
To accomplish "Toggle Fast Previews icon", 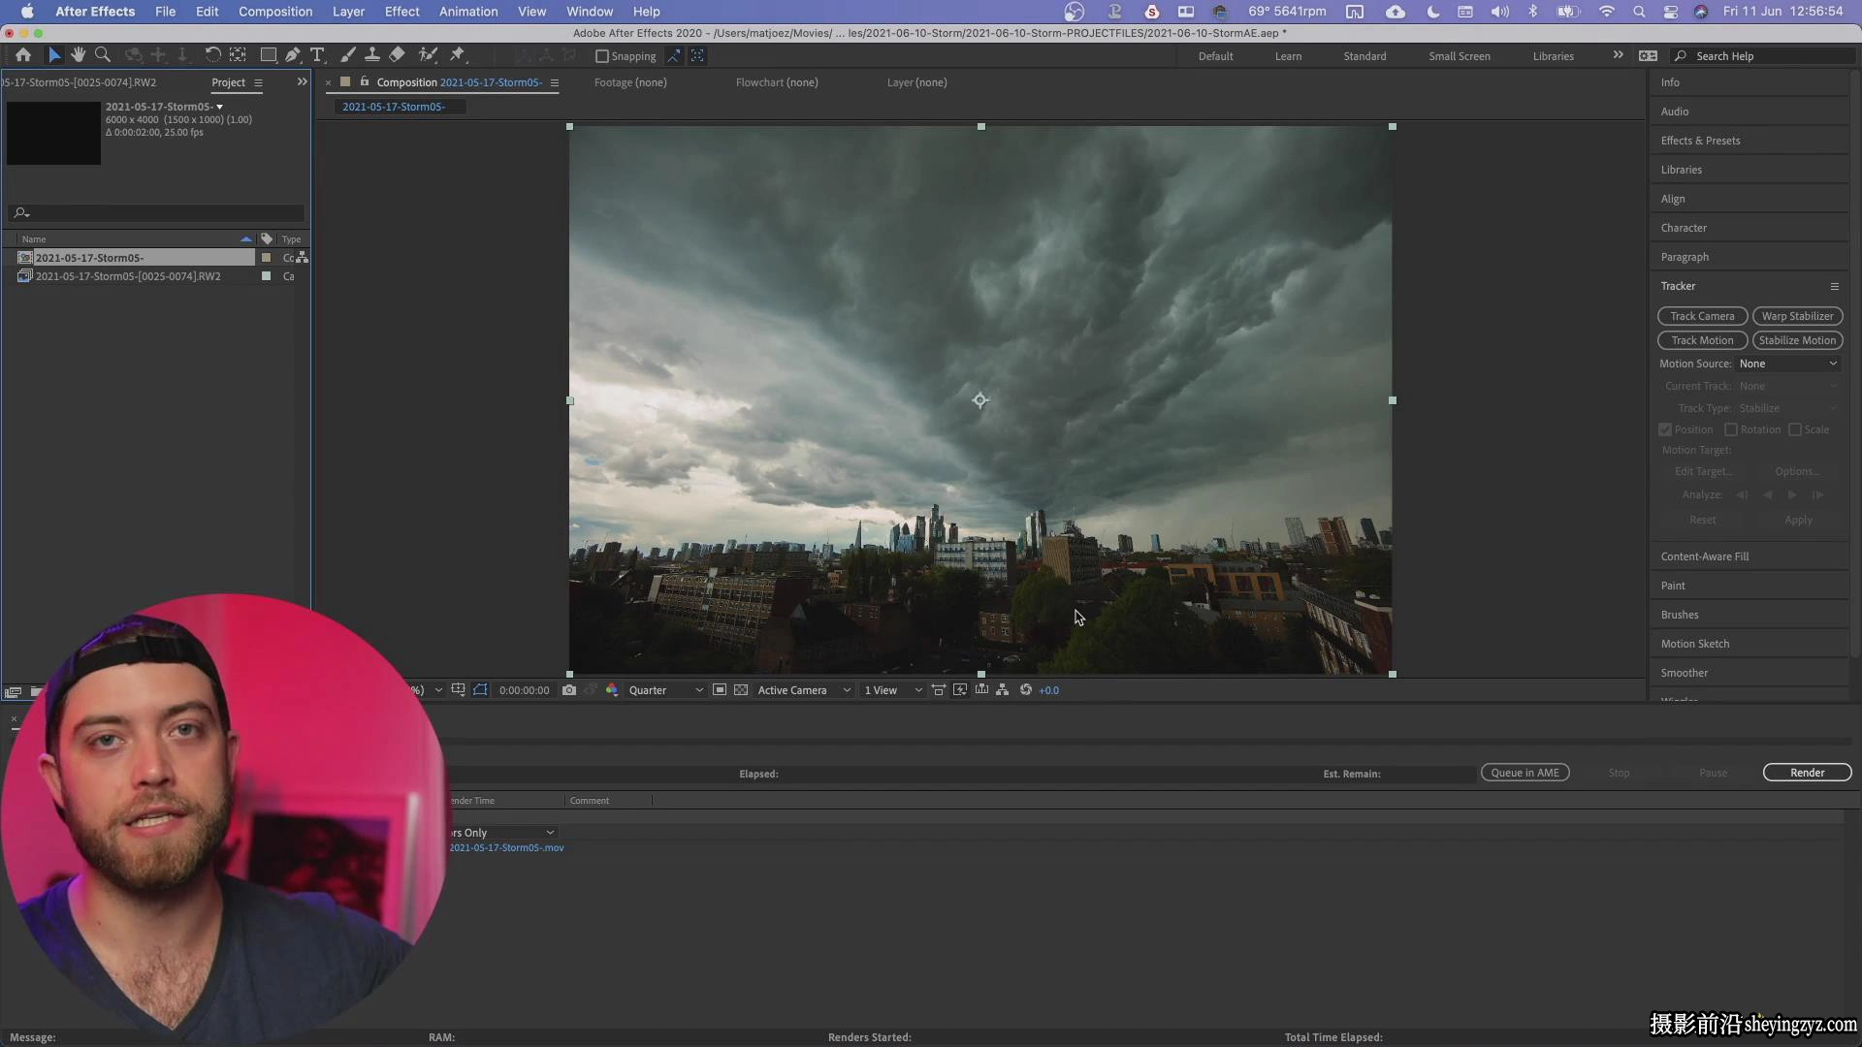I will click(960, 690).
